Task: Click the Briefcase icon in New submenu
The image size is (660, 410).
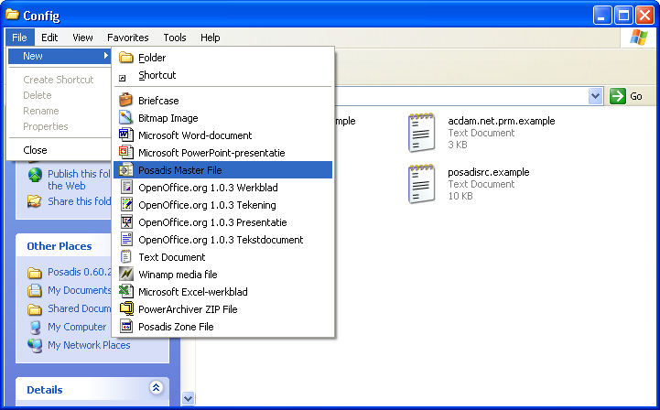Action: [126, 101]
